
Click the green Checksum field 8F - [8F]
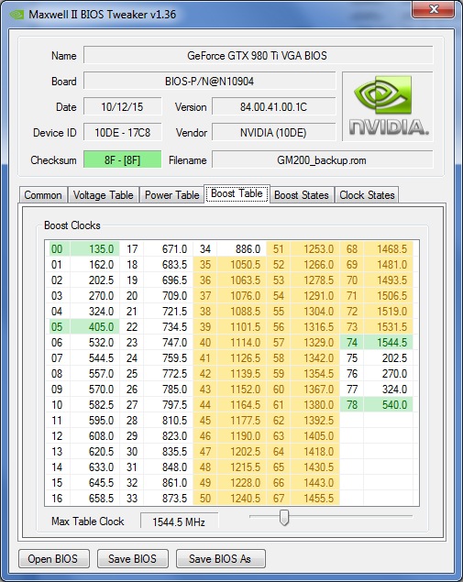point(122,160)
